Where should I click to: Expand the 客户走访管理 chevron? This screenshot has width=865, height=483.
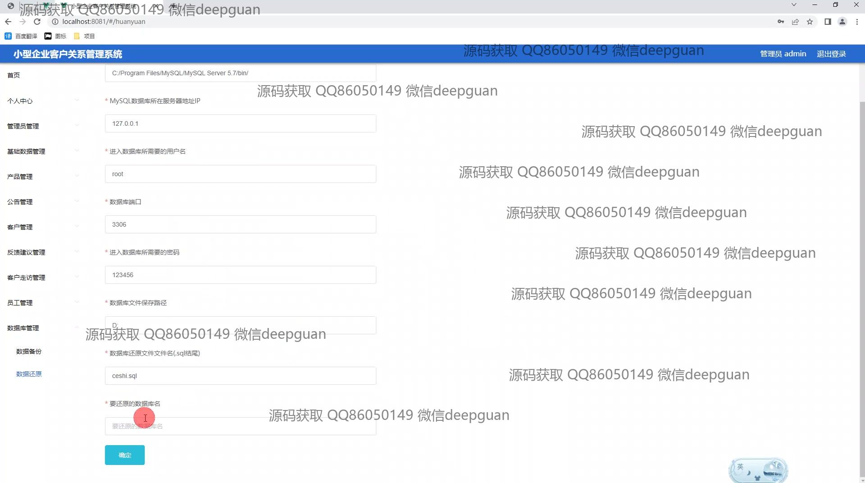point(77,277)
